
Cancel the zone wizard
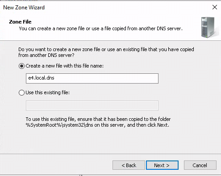point(200,165)
